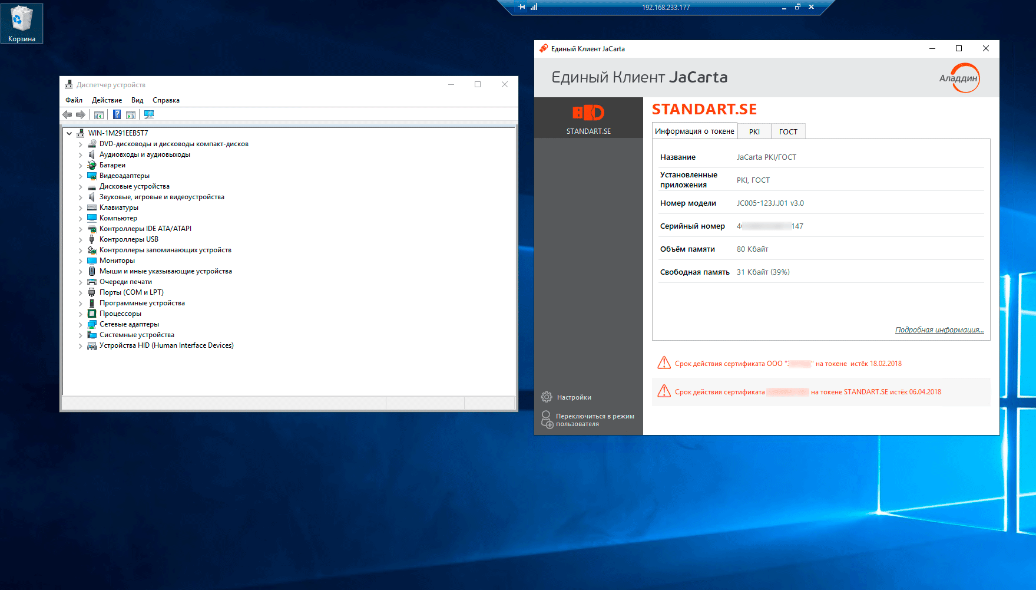Image resolution: width=1036 pixels, height=590 pixels.
Task: Click the blue Help question mark icon
Action: coord(117,114)
